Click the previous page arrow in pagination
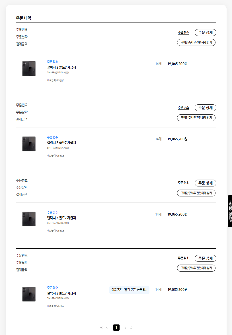This screenshot has height=335, width=232. [107, 328]
